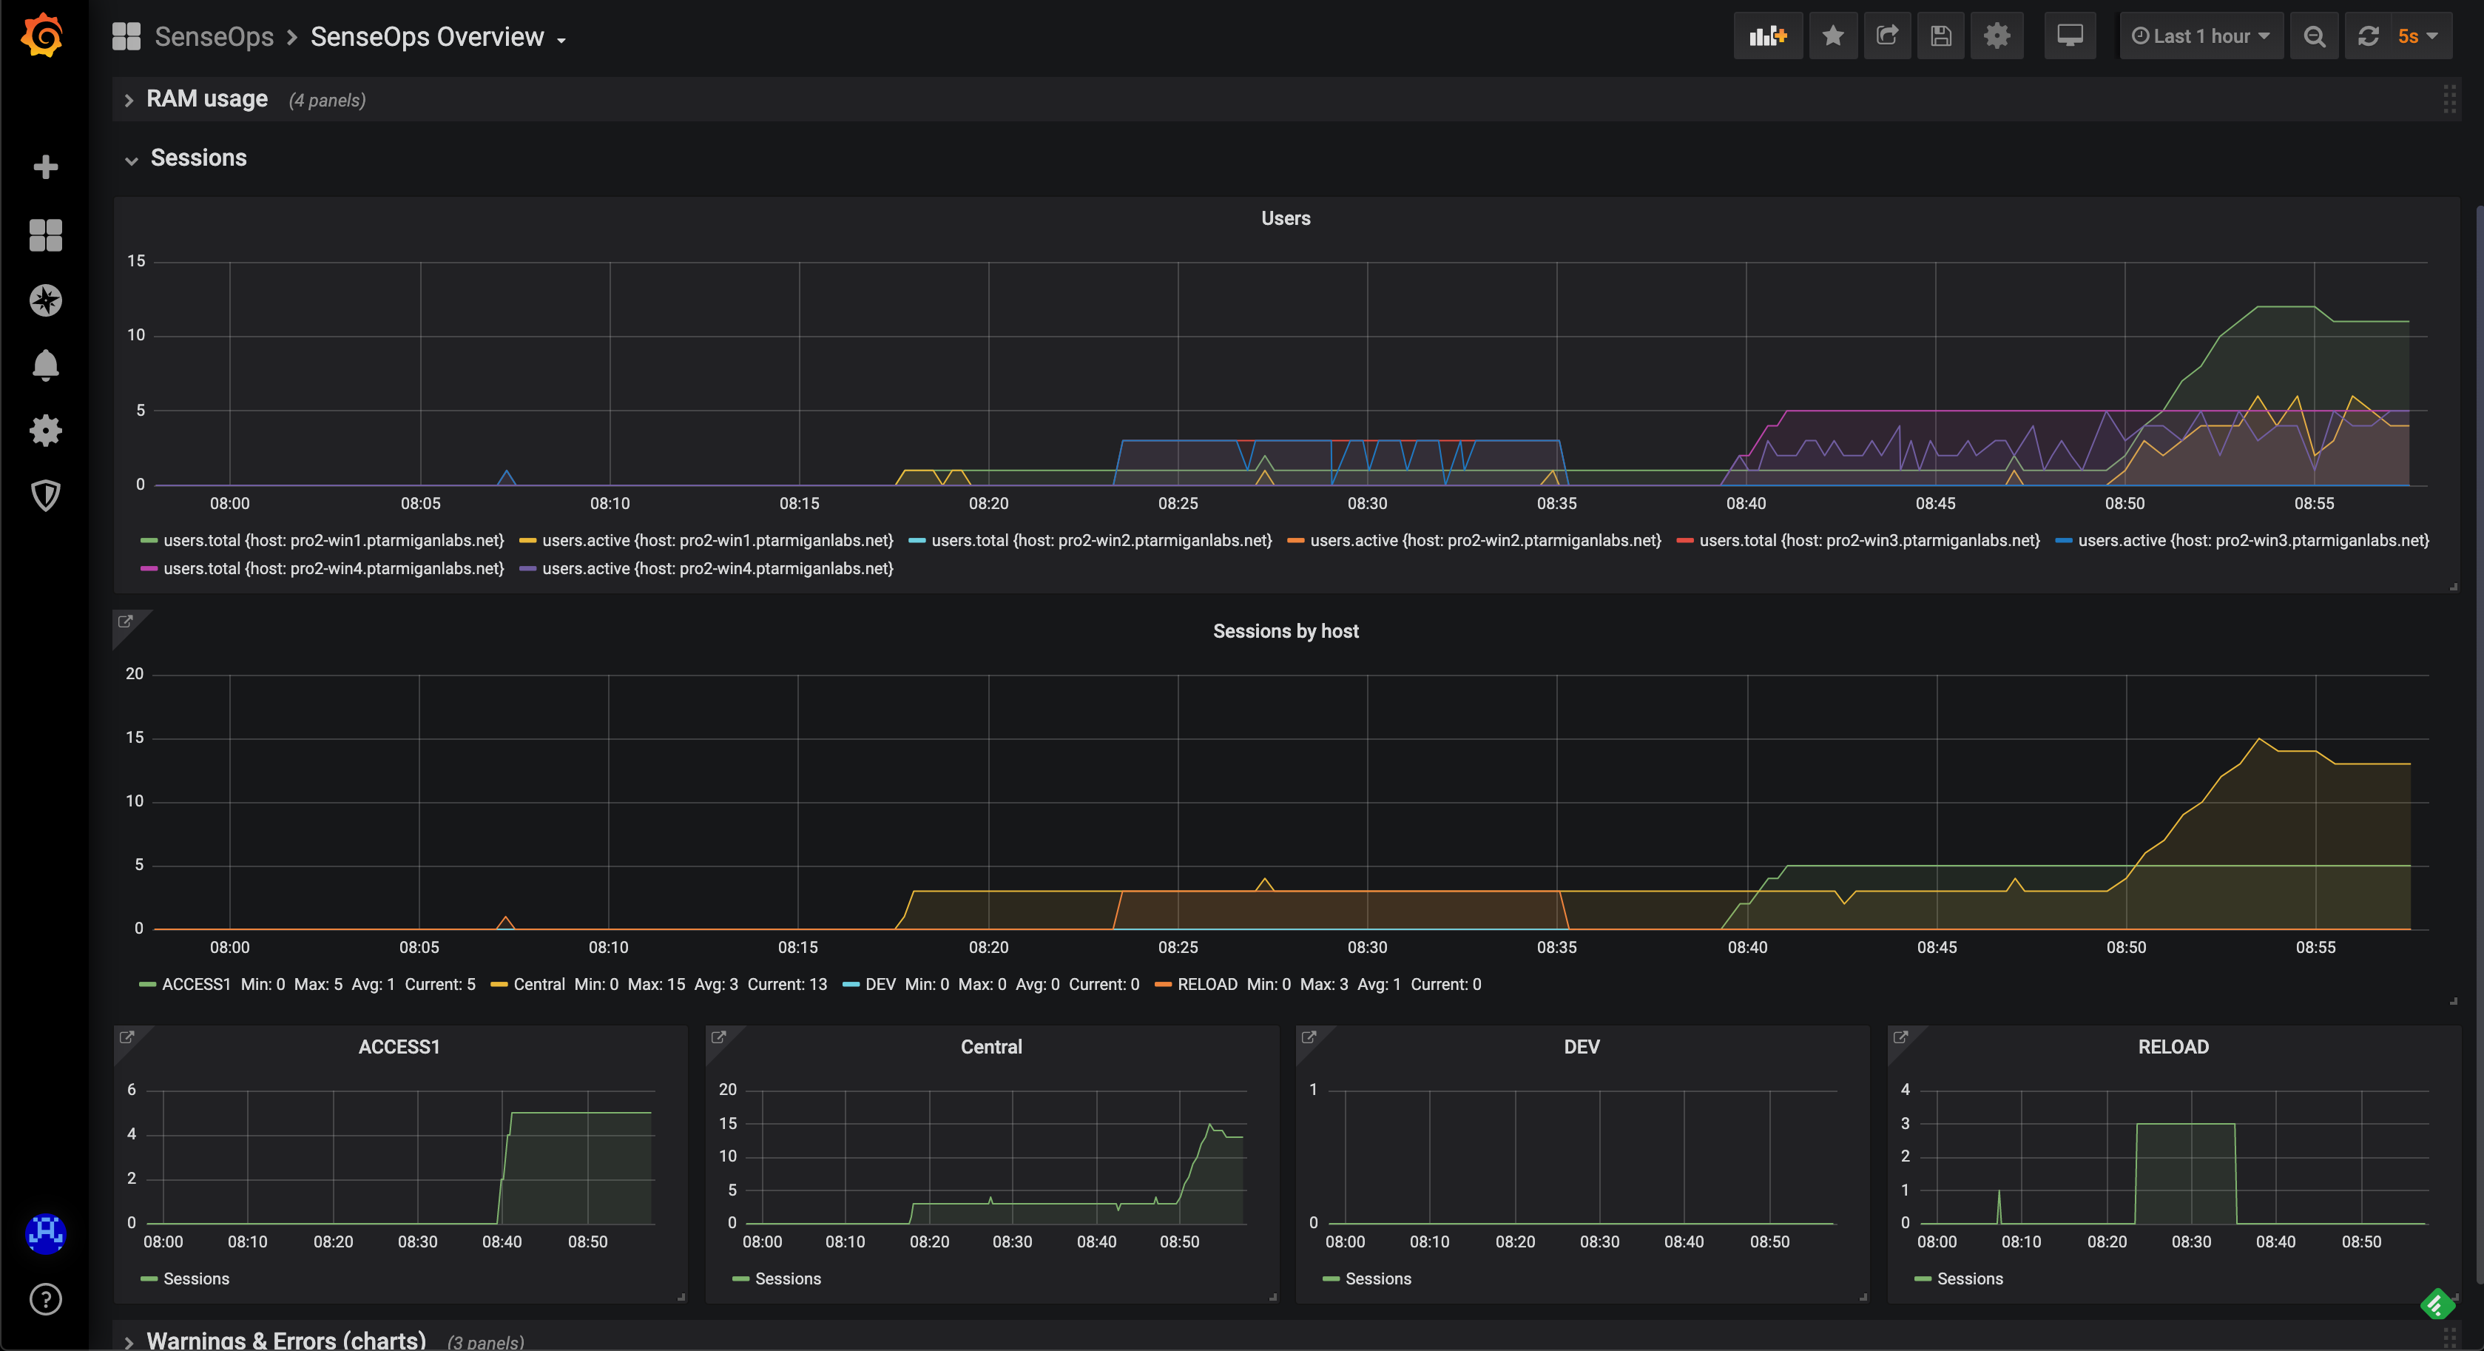Screen dimensions: 2484x1351
Task: Toggle RELOAD series in Sessions by host legend
Action: [x=1206, y=985]
